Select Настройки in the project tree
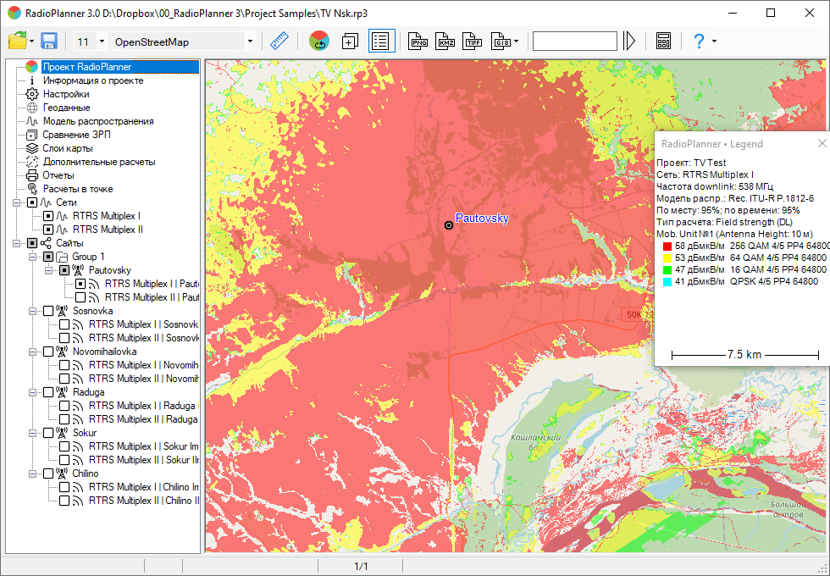830x576 pixels. 66,94
